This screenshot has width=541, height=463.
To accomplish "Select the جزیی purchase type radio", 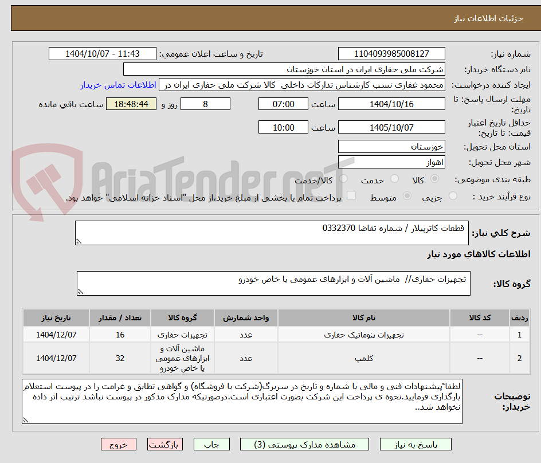I will [x=453, y=196].
